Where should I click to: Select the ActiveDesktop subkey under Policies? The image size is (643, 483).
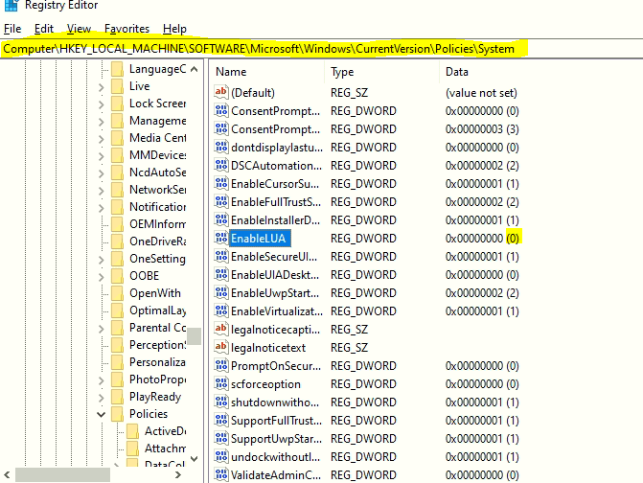[165, 431]
